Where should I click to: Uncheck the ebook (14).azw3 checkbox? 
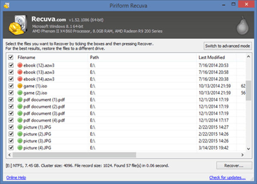pos(11,79)
